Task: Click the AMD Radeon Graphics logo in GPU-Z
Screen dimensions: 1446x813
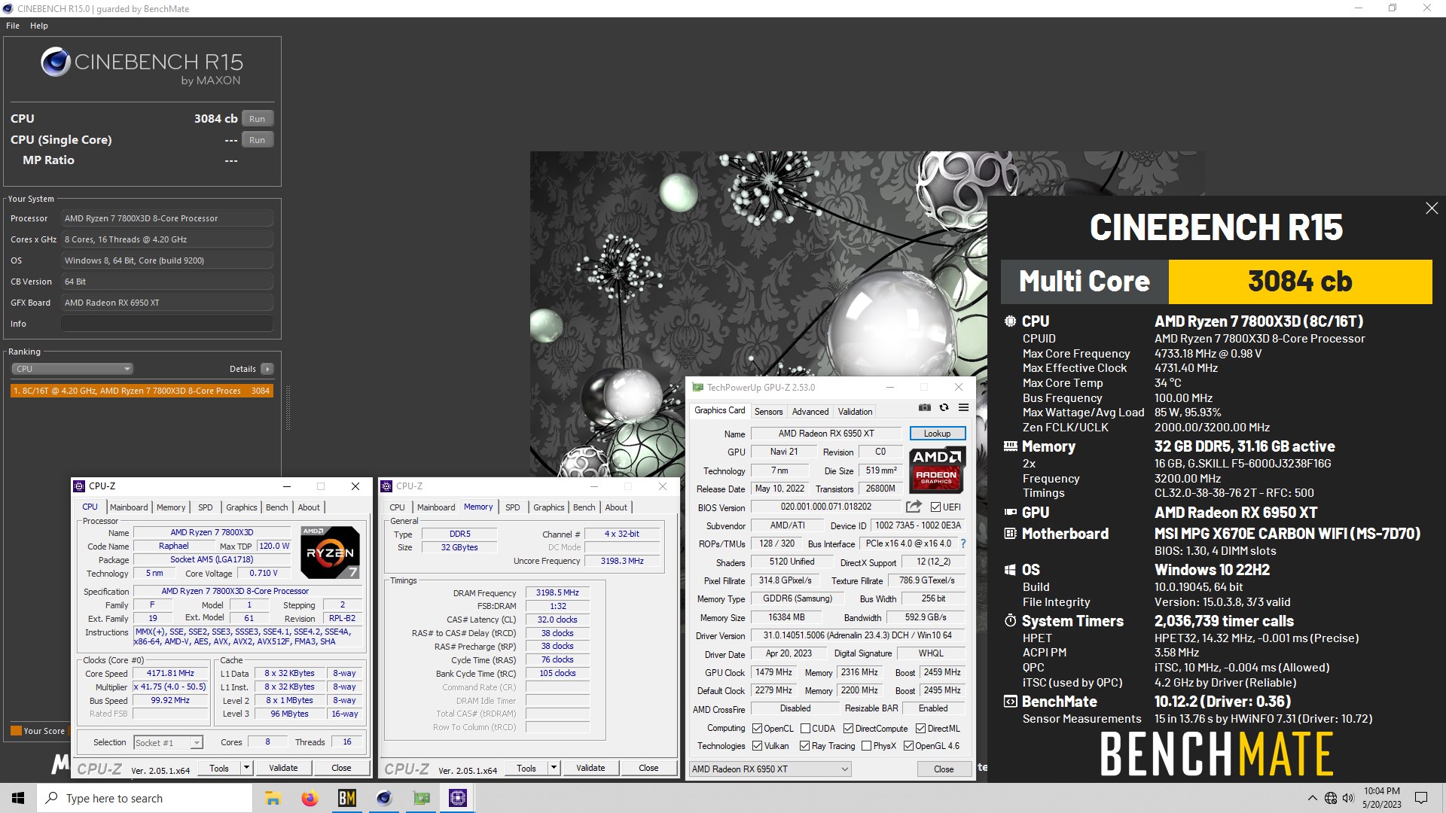Action: coord(937,470)
